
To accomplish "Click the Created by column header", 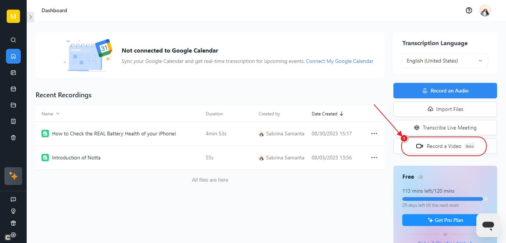I will 269,114.
